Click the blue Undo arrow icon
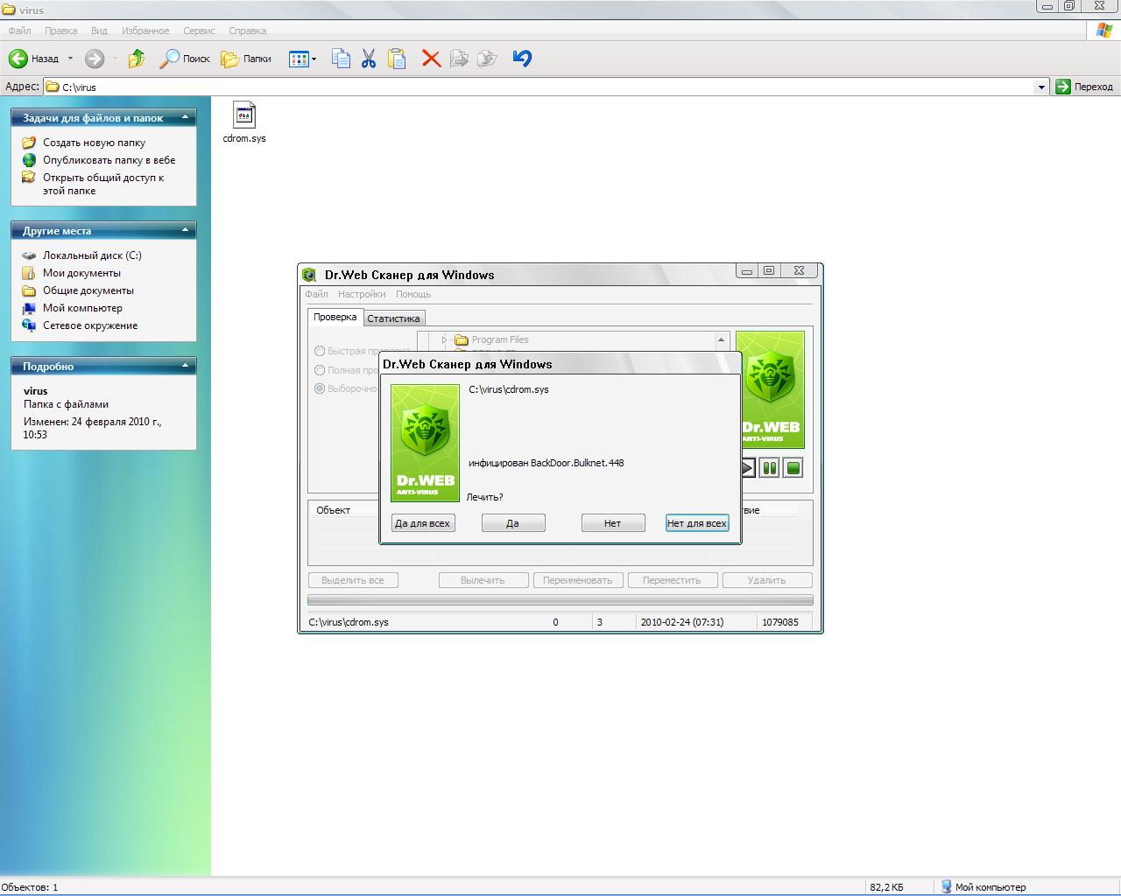Image resolution: width=1121 pixels, height=896 pixels. [522, 59]
